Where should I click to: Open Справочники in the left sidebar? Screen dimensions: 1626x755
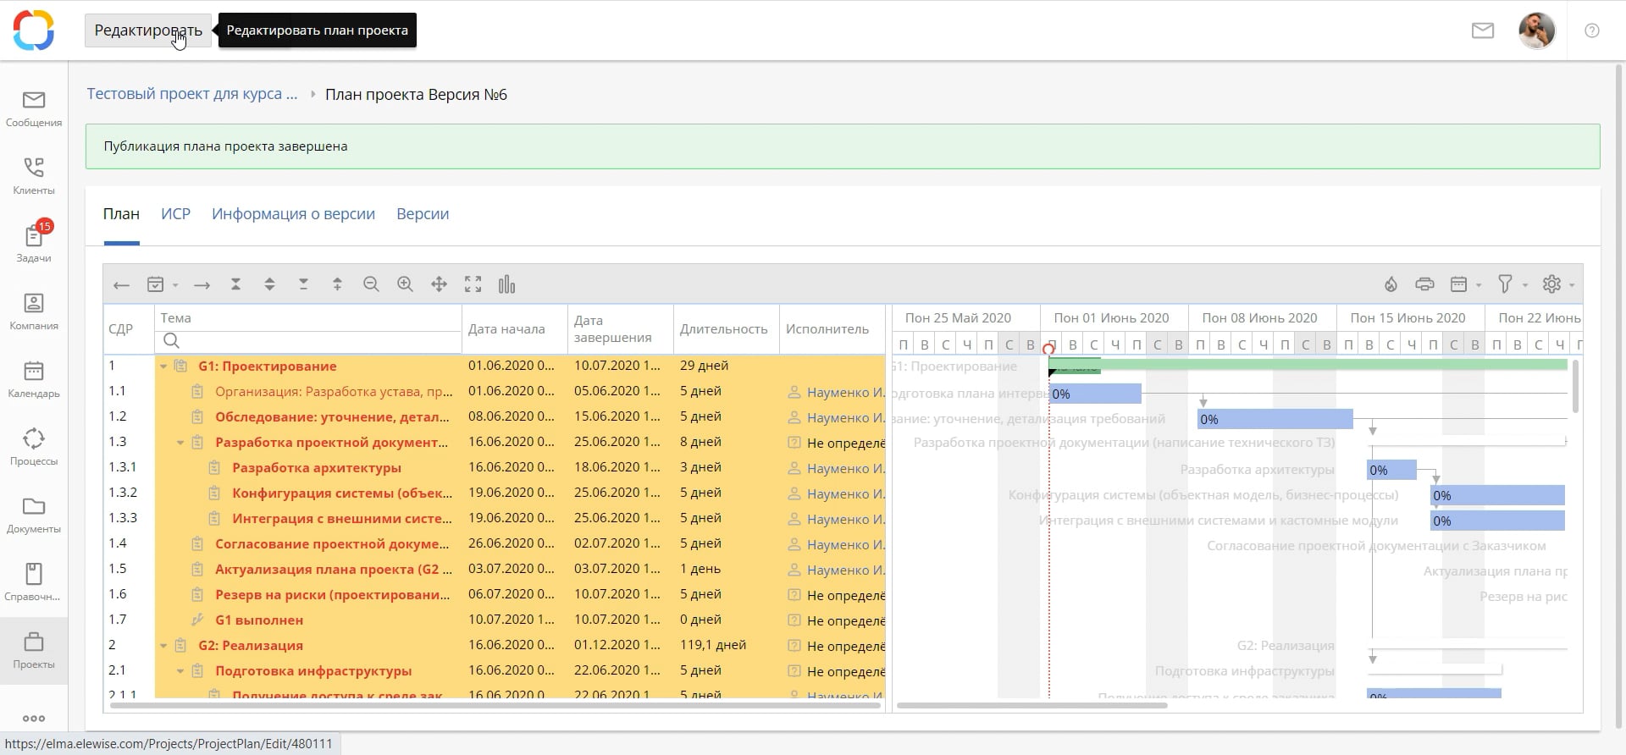34,582
